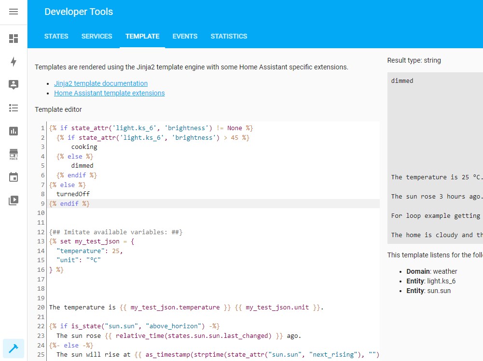Click 'For loop example getting' result line
Screen dimensions: 483x361
pyautogui.click(x=436, y=216)
